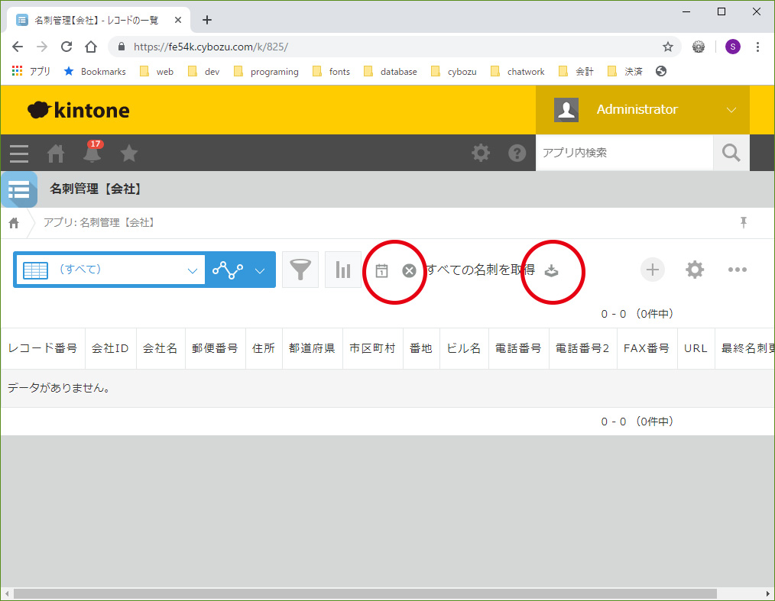Sort by レコード番号 column header
775x601 pixels.
pyautogui.click(x=43, y=348)
